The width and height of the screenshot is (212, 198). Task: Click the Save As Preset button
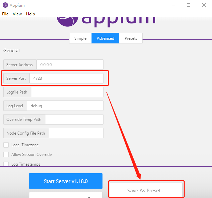tap(146, 190)
